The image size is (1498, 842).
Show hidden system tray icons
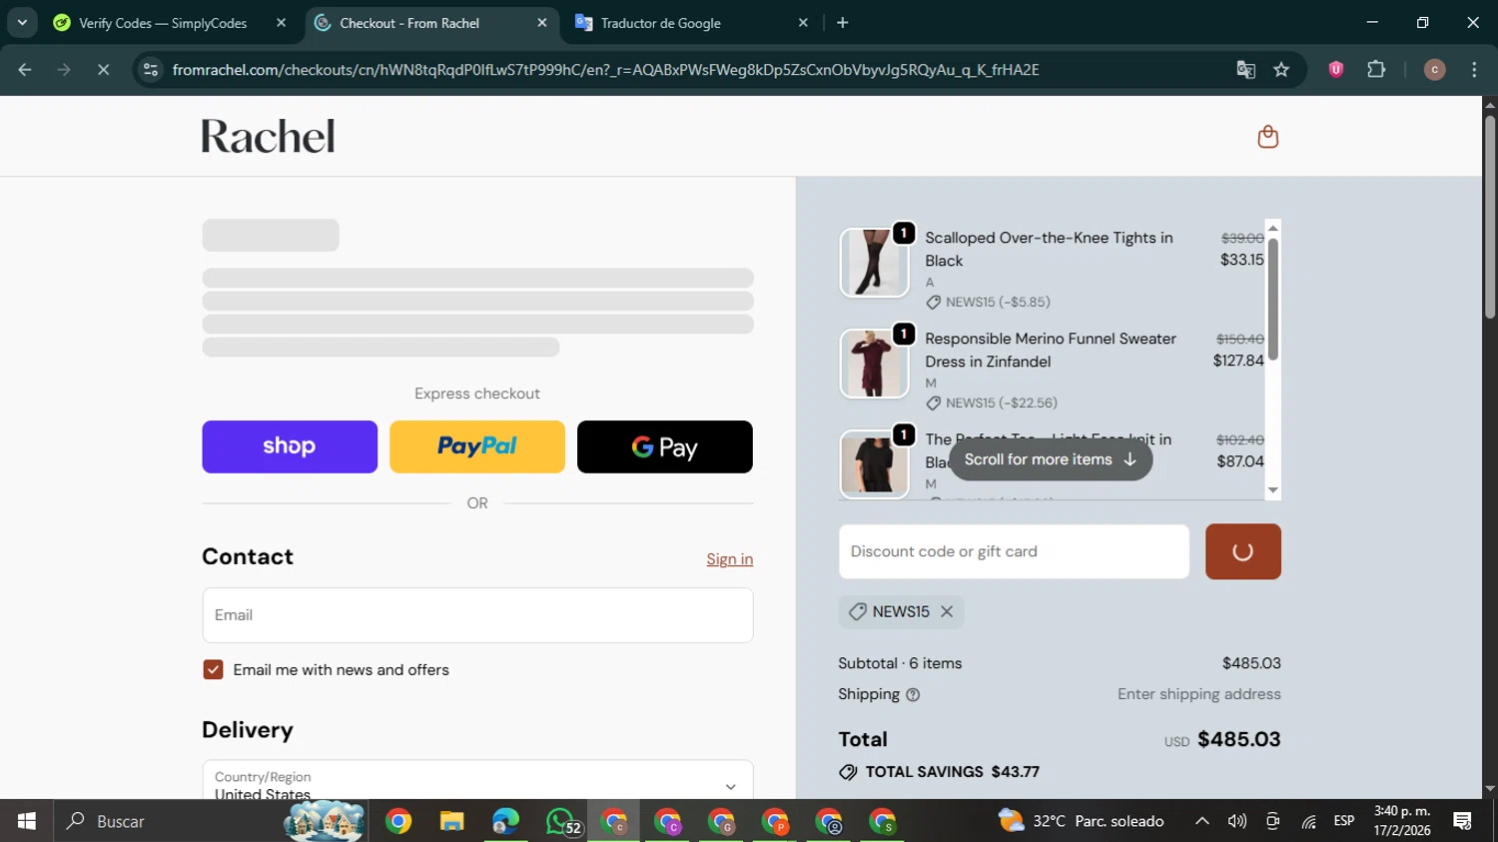(x=1202, y=821)
